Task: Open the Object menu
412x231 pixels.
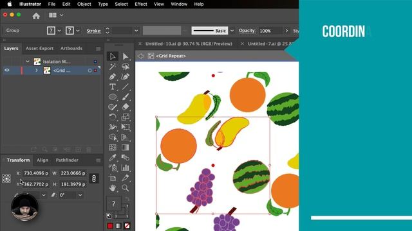Action: 84,4
